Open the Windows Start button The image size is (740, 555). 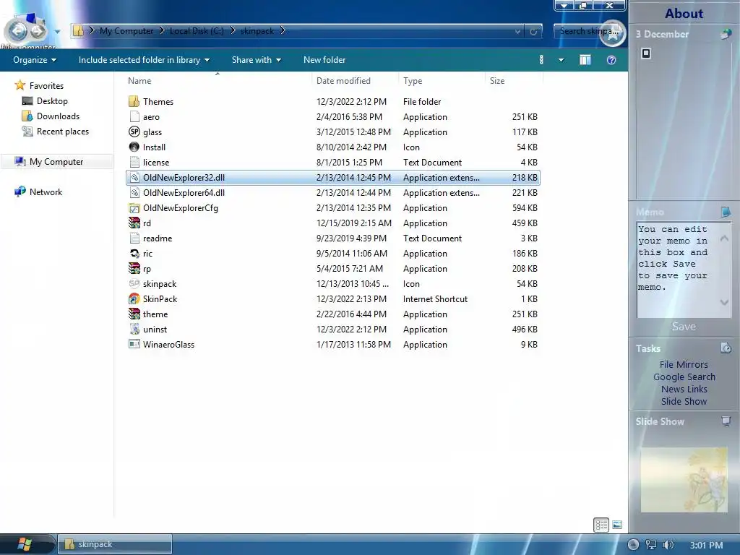[25, 544]
